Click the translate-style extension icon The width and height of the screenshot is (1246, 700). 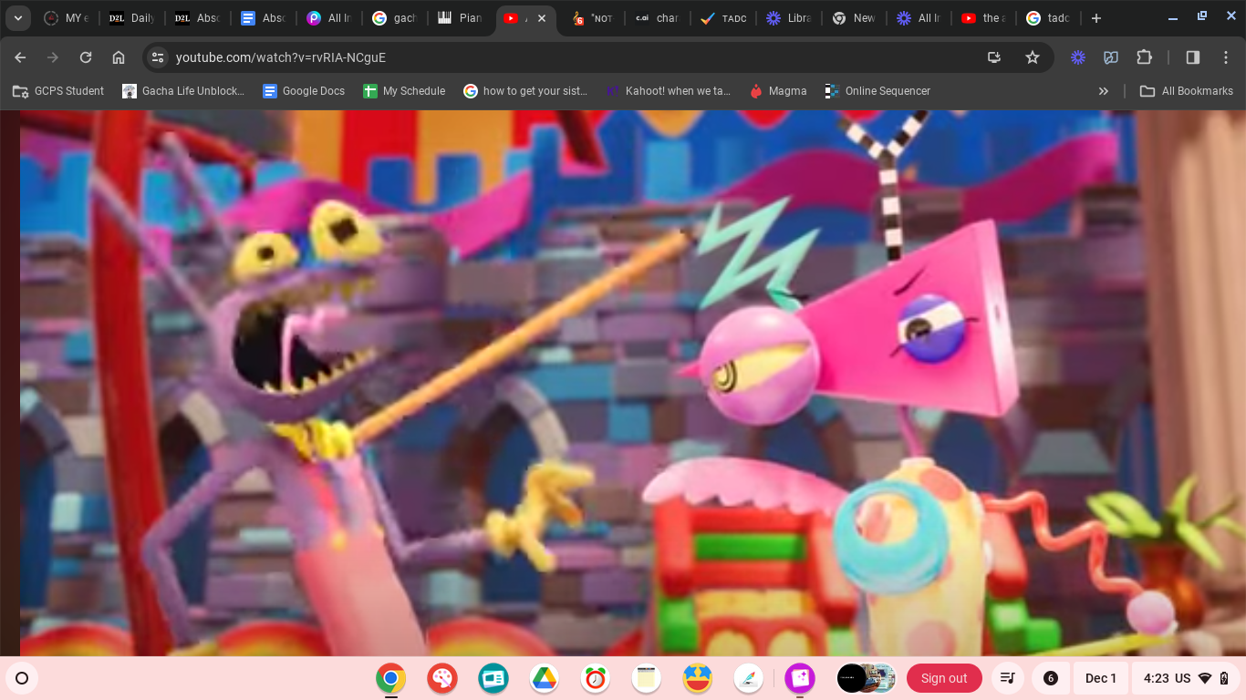(1111, 57)
